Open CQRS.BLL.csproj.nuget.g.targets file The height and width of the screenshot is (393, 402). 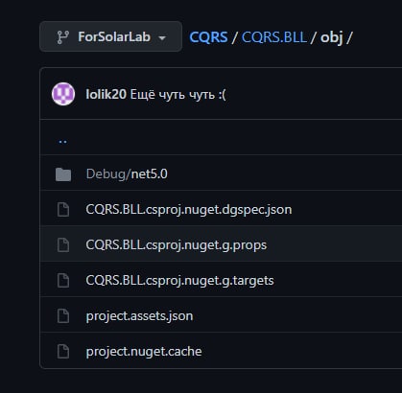point(179,281)
